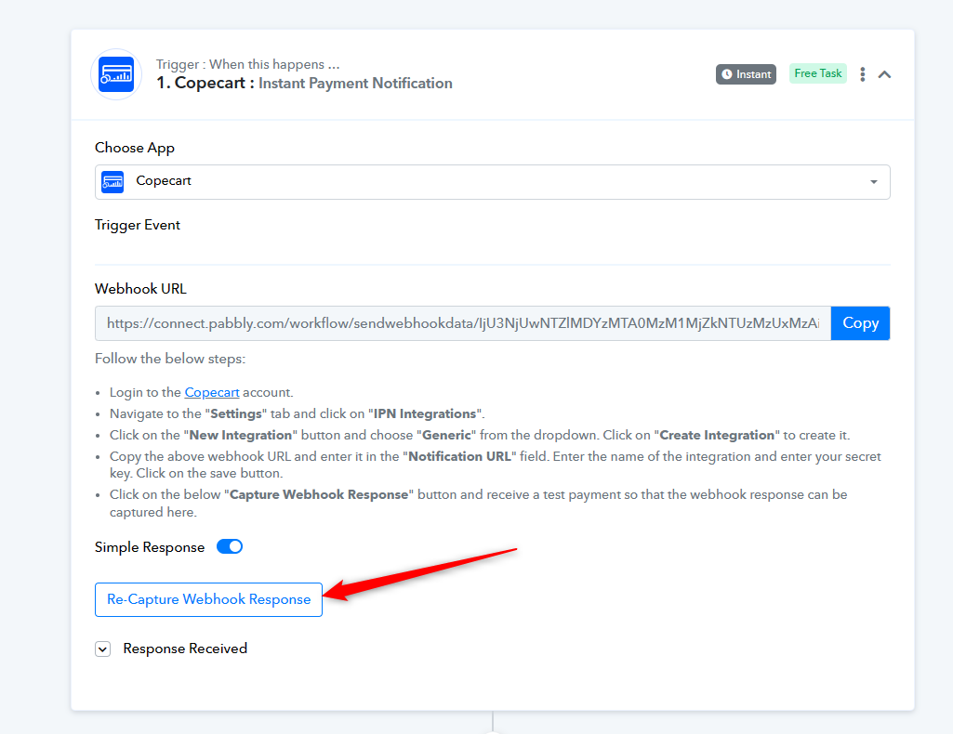Select the Webhook URL field
This screenshot has height=734, width=953.
tap(462, 323)
